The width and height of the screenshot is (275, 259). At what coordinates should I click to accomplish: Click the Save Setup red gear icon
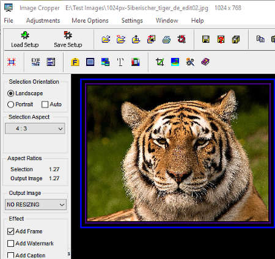coord(68,35)
